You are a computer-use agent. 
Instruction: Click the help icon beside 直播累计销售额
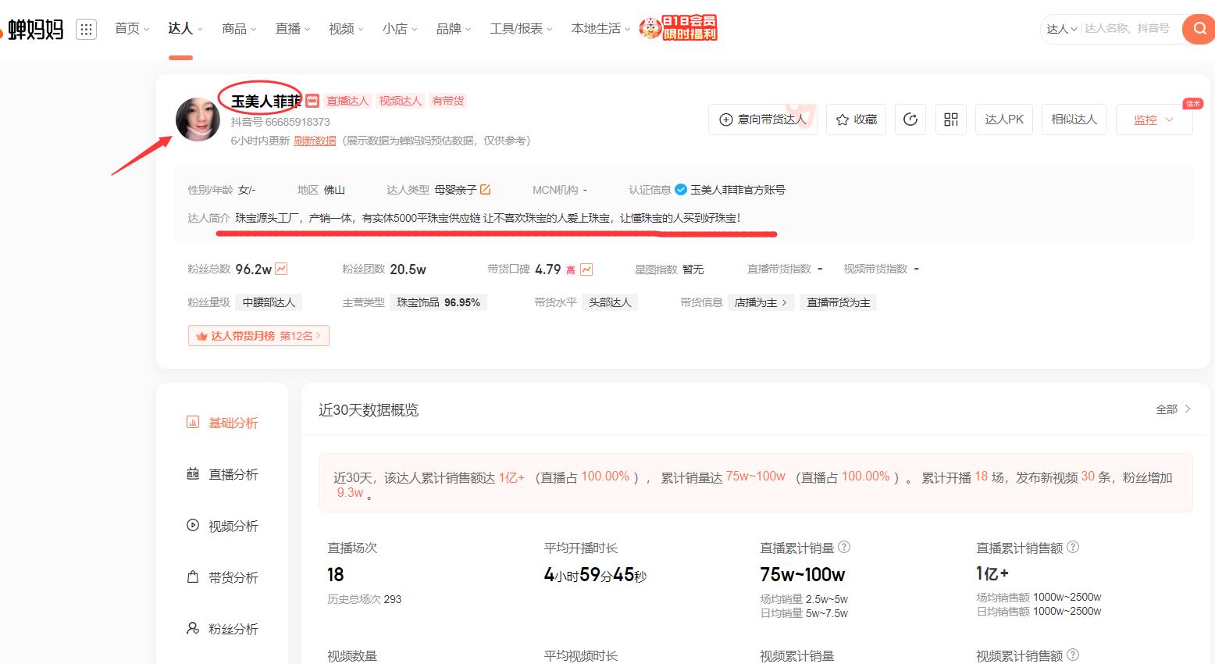pyautogui.click(x=1073, y=548)
